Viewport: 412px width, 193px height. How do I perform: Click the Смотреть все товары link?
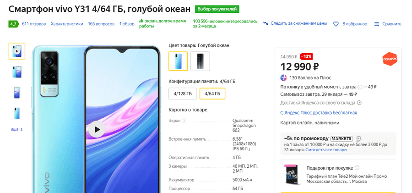(x=326, y=150)
